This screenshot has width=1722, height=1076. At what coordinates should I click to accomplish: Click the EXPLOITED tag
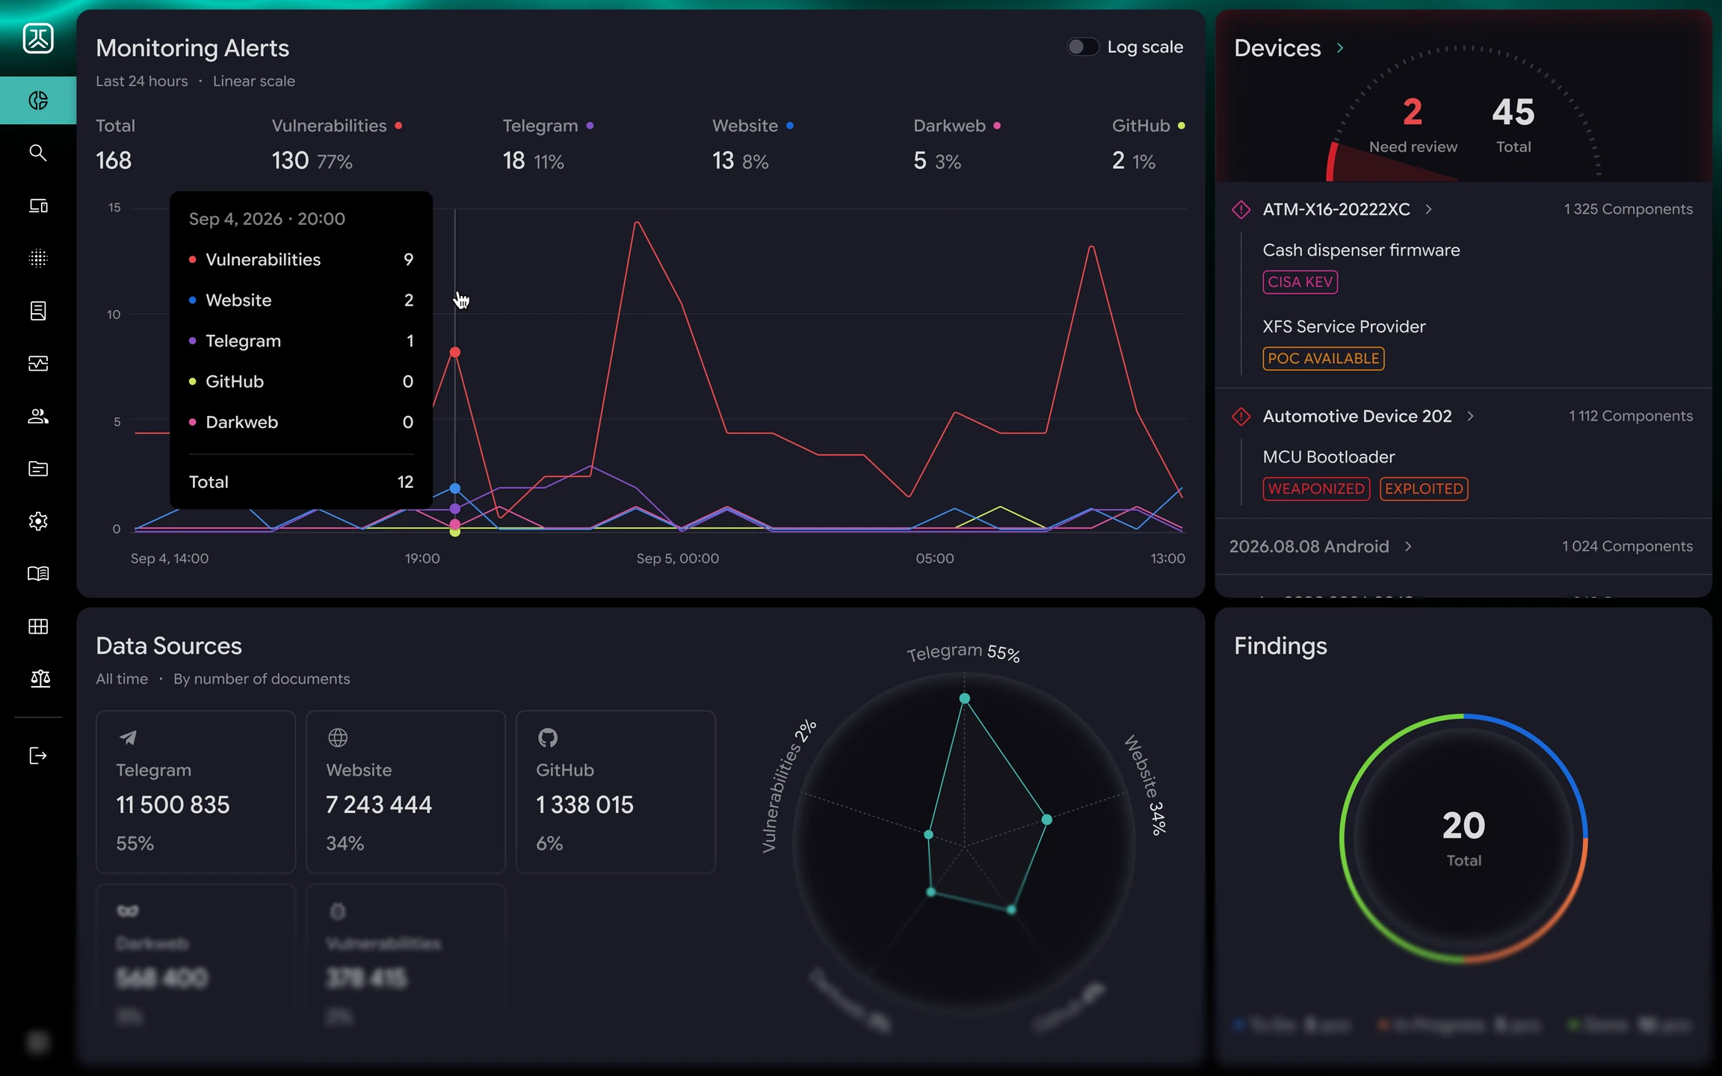click(1424, 489)
